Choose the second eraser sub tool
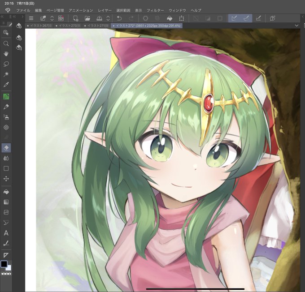Image resolution: width=305 pixels, height=292 pixels. click(19, 38)
